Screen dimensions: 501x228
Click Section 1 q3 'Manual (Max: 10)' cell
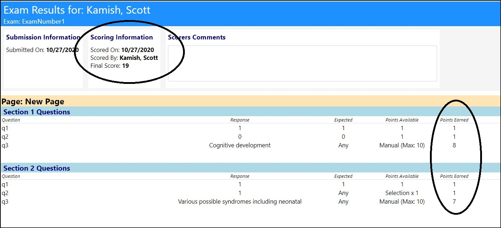point(402,145)
